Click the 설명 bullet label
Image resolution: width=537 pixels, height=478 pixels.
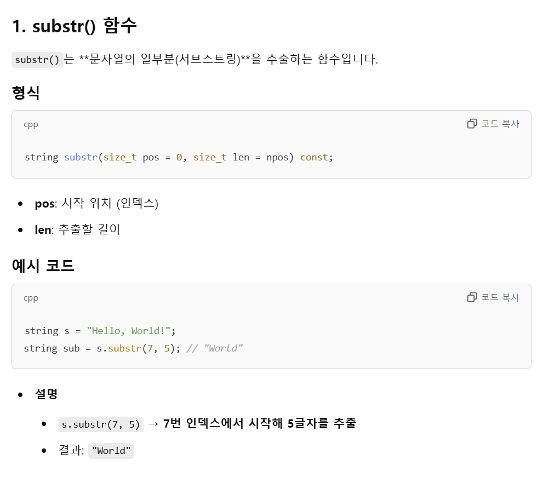47,394
